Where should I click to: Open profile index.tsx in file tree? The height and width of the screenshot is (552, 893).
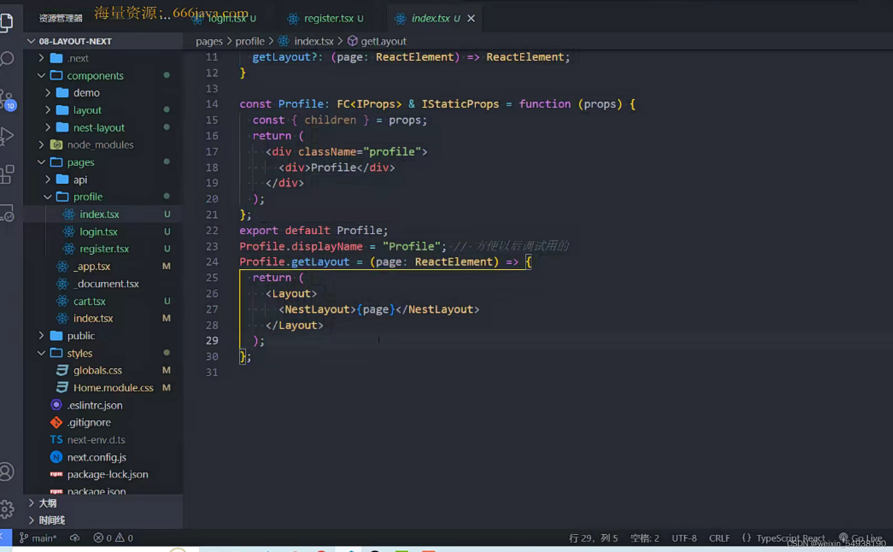pos(103,214)
